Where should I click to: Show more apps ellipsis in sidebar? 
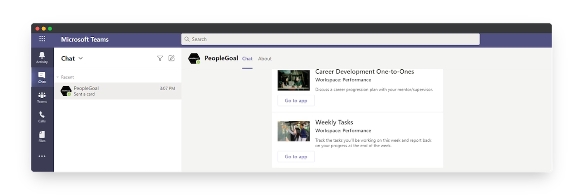42,156
